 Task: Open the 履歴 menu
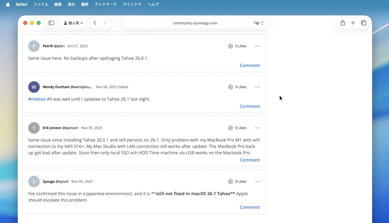(x=85, y=5)
